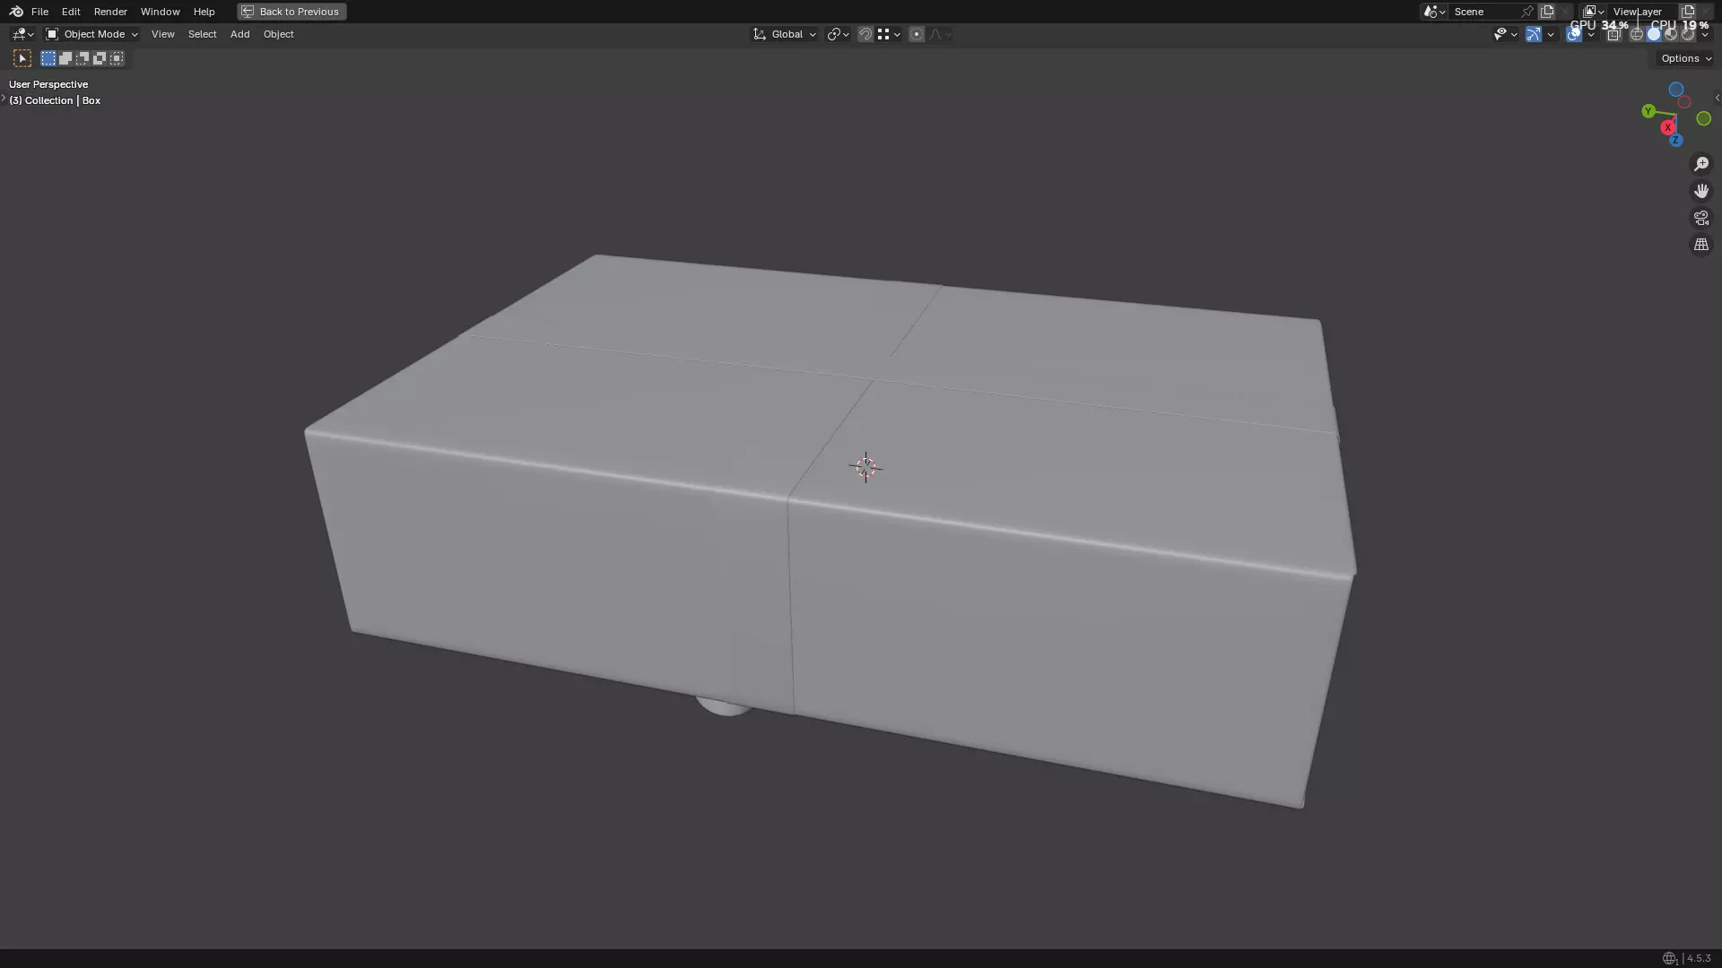Open the Render menu
This screenshot has width=1722, height=968.
click(x=110, y=12)
